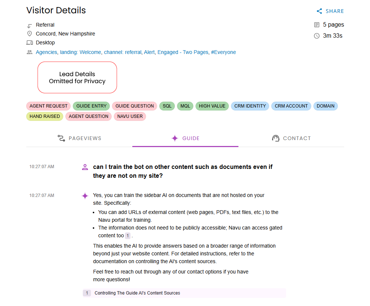Image resolution: width=370 pixels, height=306 pixels.
Task: Click the inline citation 1 badge
Action: tap(128, 236)
